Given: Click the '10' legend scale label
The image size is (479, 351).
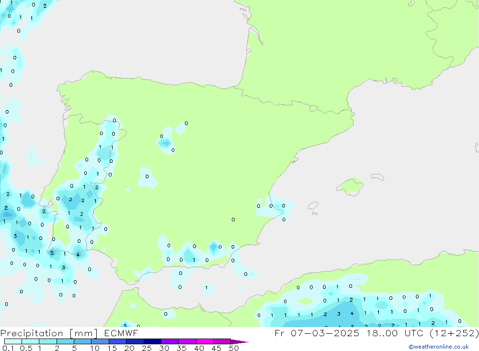Looking at the screenshot, I should [95, 348].
